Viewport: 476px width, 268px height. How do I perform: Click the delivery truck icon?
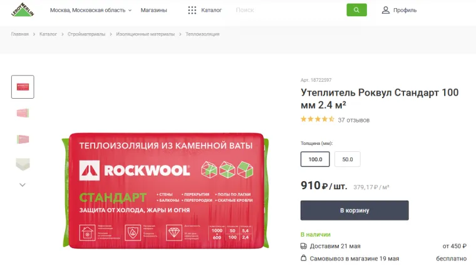coord(304,246)
